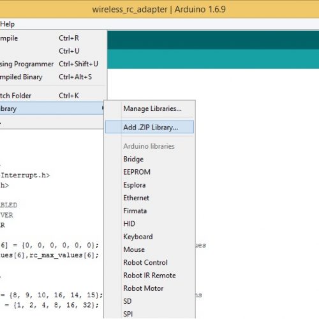The image size is (319, 319).
Task: Choose Show Sketch Folder menu entry
Action: (53, 96)
